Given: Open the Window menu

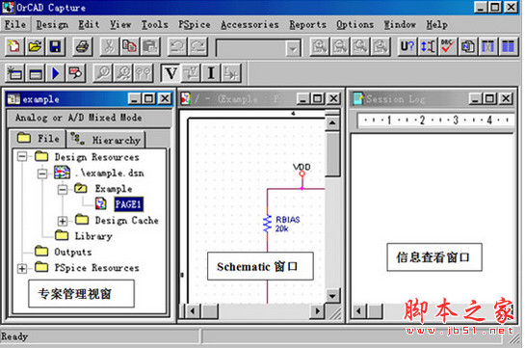Looking at the screenshot, I should 400,25.
